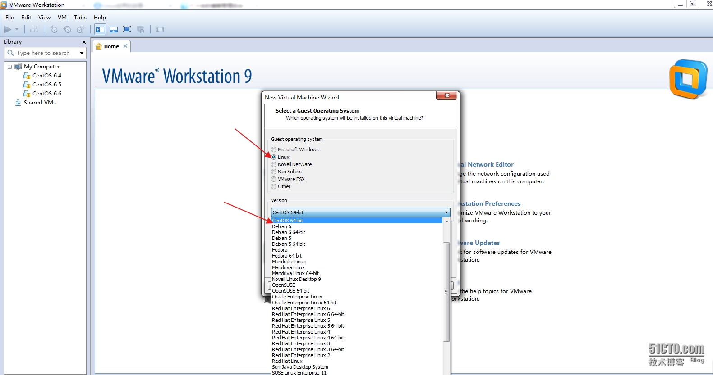The height and width of the screenshot is (375, 713).
Task: Toggle the thumbnail bar toolbar icon
Action: point(114,29)
